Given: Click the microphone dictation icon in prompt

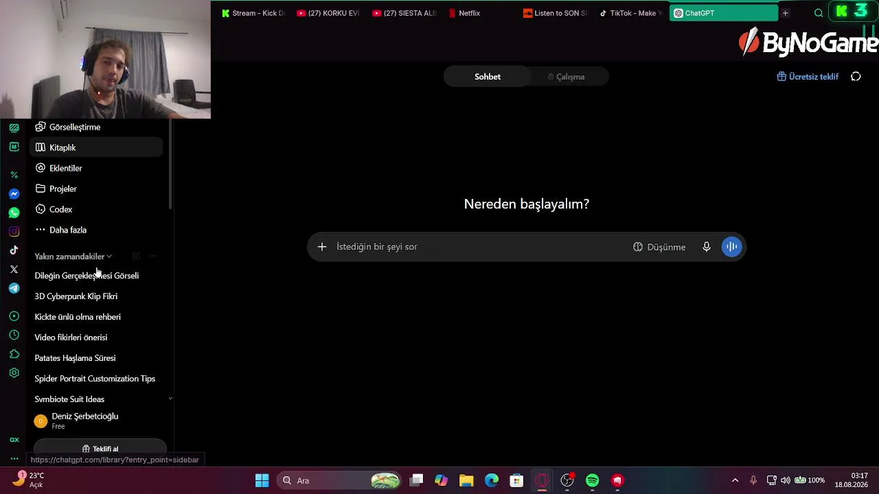Looking at the screenshot, I should click(706, 247).
